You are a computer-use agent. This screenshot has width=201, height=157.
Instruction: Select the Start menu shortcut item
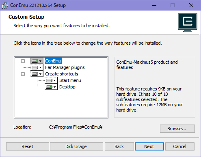(70, 80)
